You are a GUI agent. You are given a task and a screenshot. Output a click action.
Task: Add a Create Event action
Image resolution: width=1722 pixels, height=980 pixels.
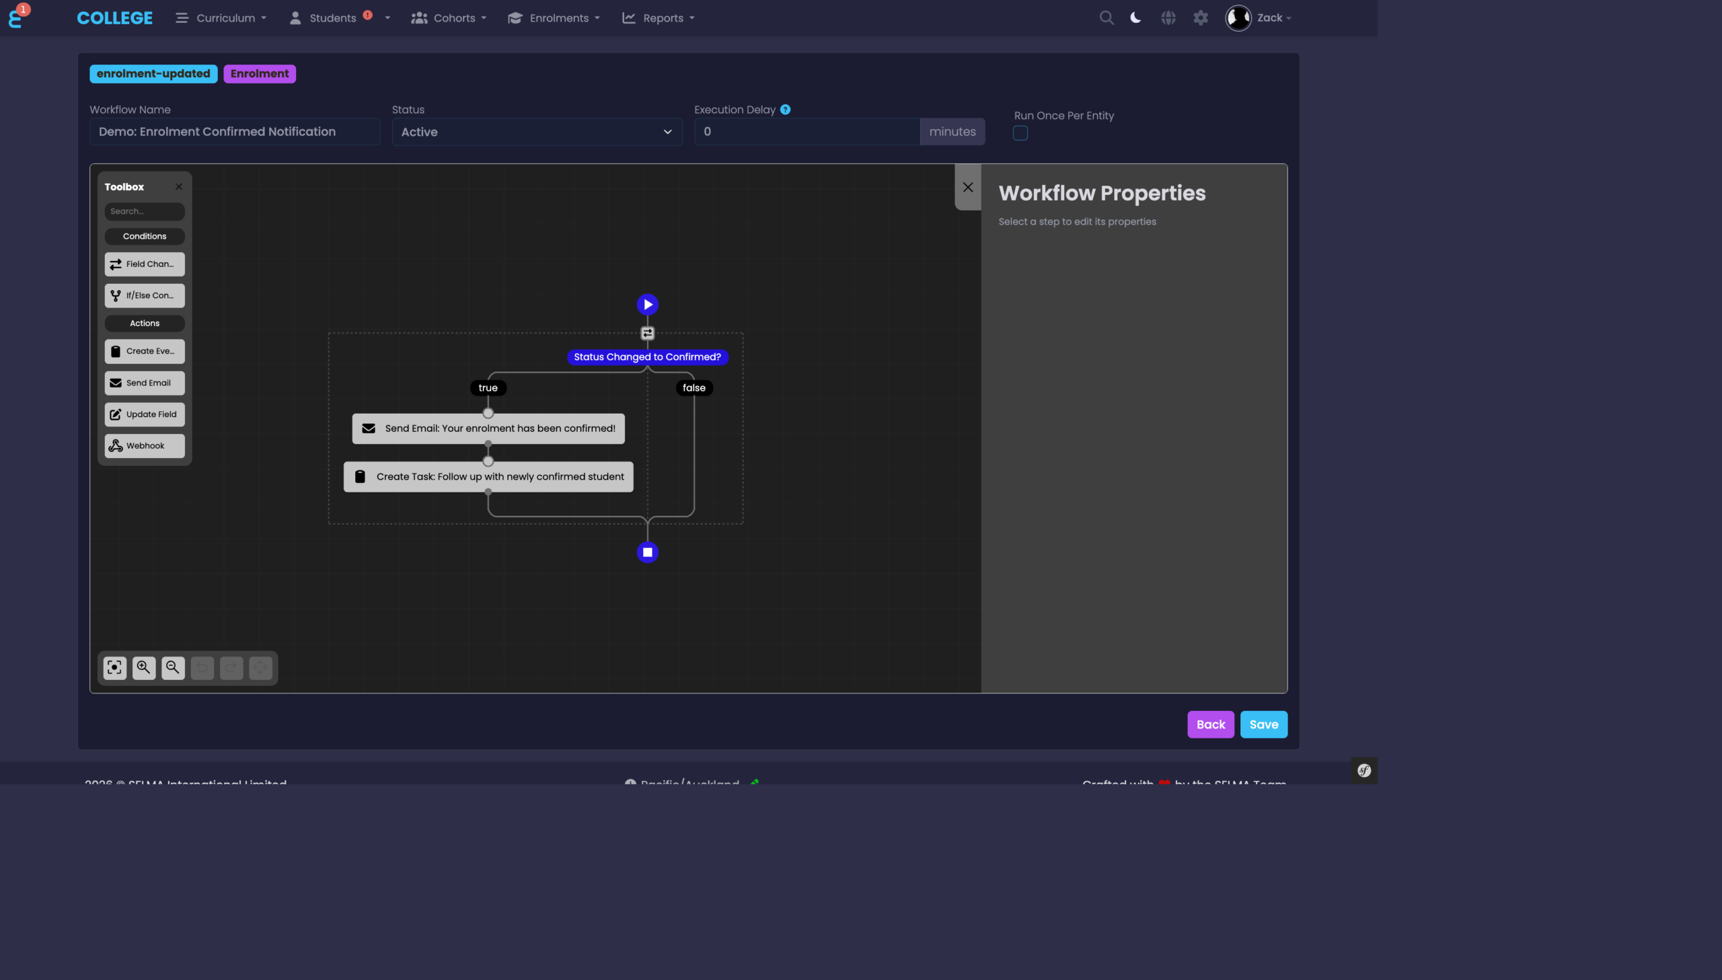[x=144, y=350]
